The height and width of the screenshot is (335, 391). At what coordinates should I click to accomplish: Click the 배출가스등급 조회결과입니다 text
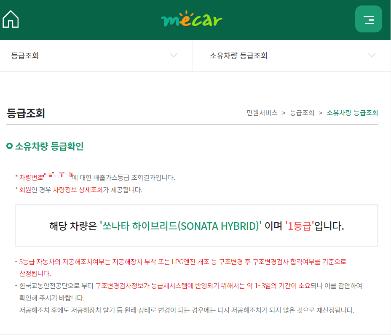coord(134,178)
